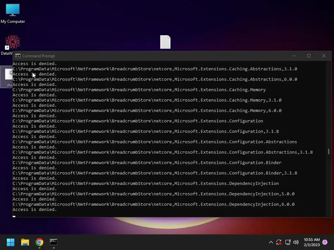Click the path line ending in Configuration.Abstractions

[x=155, y=142]
